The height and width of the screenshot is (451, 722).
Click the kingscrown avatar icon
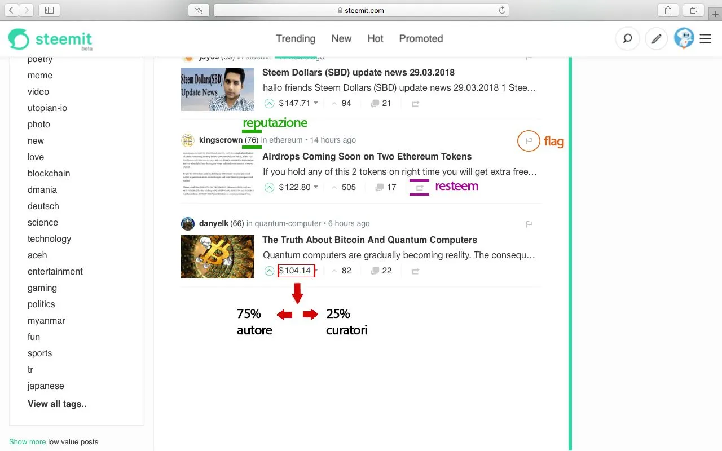188,140
